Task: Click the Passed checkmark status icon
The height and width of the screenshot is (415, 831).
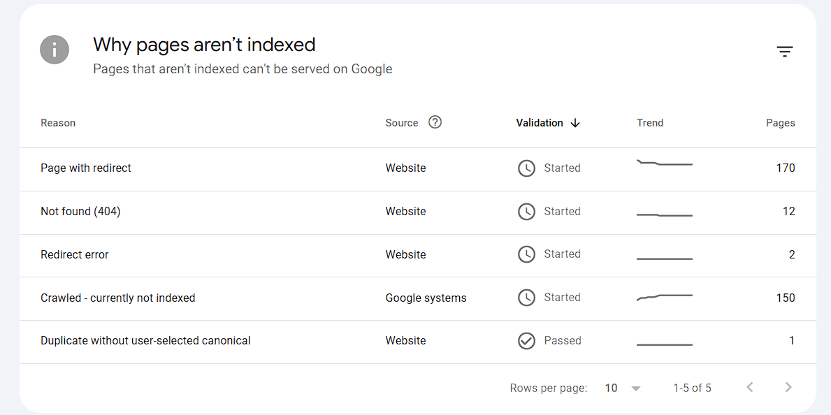Action: click(x=526, y=341)
